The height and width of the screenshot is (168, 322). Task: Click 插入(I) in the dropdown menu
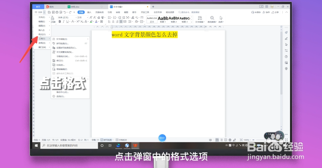tap(42, 30)
